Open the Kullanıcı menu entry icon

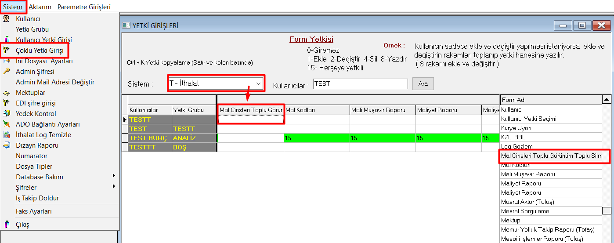(x=6, y=19)
